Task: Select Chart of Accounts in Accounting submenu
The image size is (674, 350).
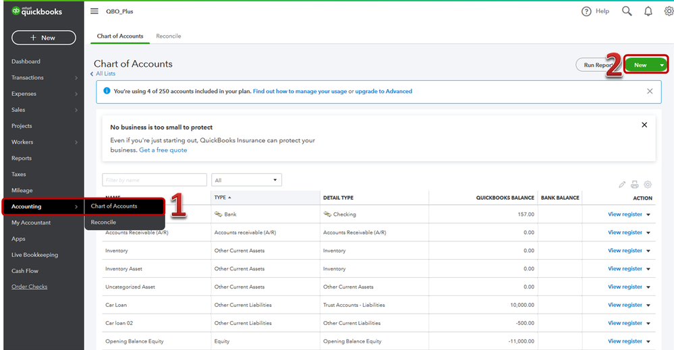Action: [114, 206]
